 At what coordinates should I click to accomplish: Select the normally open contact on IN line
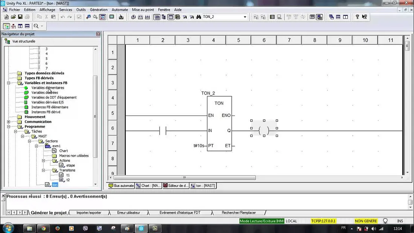163,131
